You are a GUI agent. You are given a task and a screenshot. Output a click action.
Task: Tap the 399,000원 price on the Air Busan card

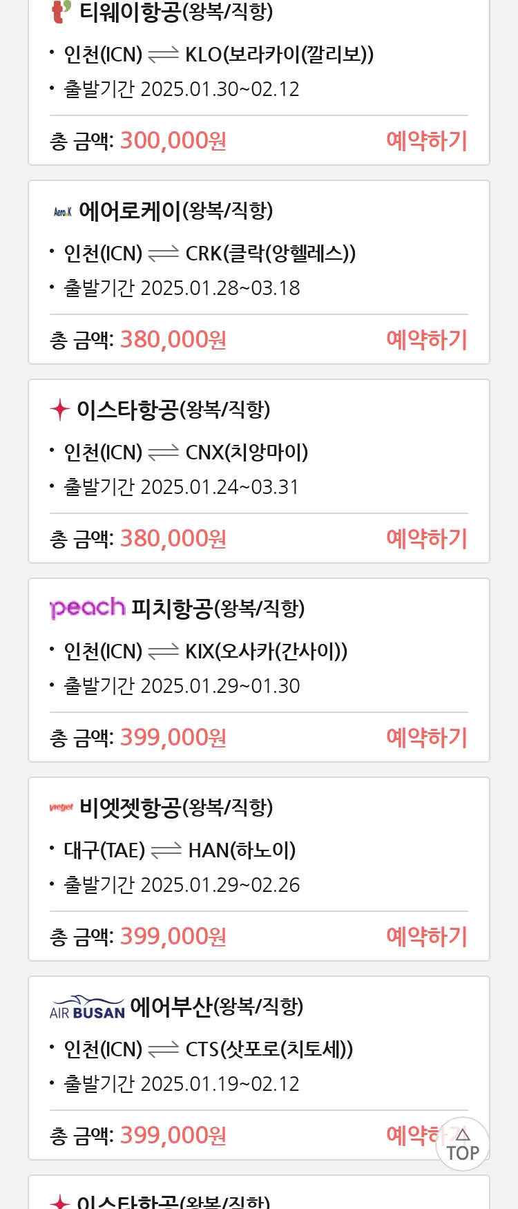(173, 1135)
